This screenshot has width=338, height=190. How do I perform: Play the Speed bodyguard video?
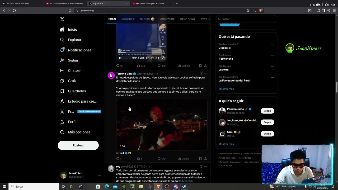pyautogui.click(x=162, y=125)
